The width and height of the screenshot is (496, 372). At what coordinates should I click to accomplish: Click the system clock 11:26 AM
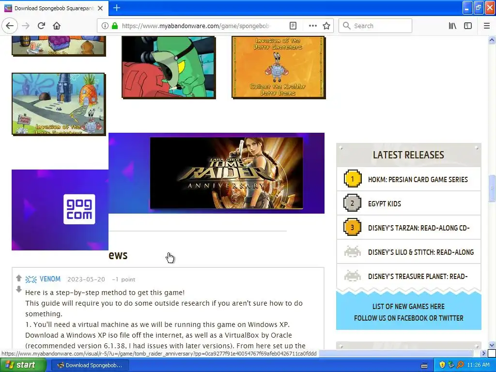pos(478,365)
